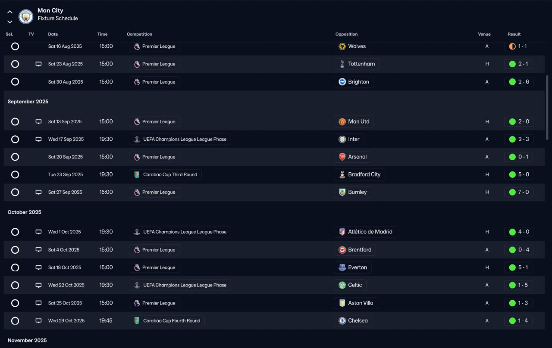
Task: Click the Man City club badge
Action: click(26, 17)
